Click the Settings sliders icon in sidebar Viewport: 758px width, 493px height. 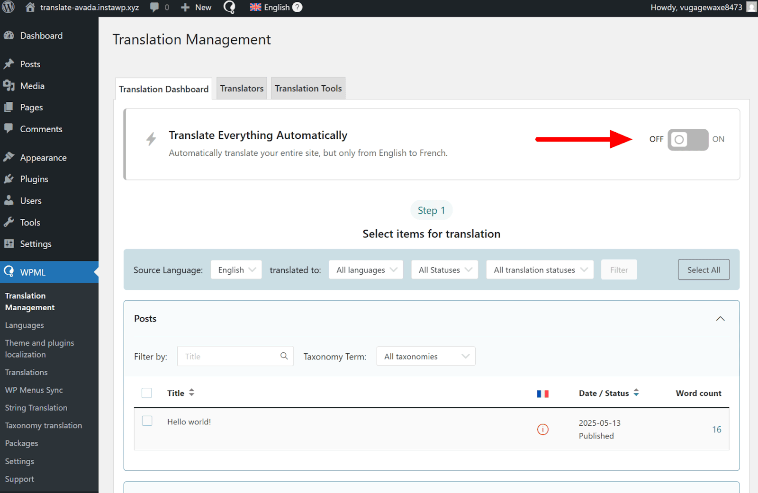point(9,243)
